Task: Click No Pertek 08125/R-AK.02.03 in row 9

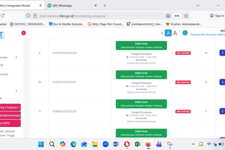Action: (x=141, y=63)
